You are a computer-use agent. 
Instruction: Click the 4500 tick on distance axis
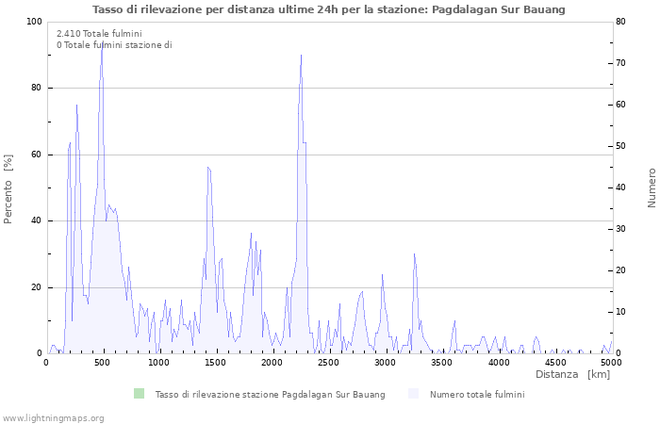click(554, 363)
